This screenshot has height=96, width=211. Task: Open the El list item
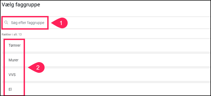10,89
